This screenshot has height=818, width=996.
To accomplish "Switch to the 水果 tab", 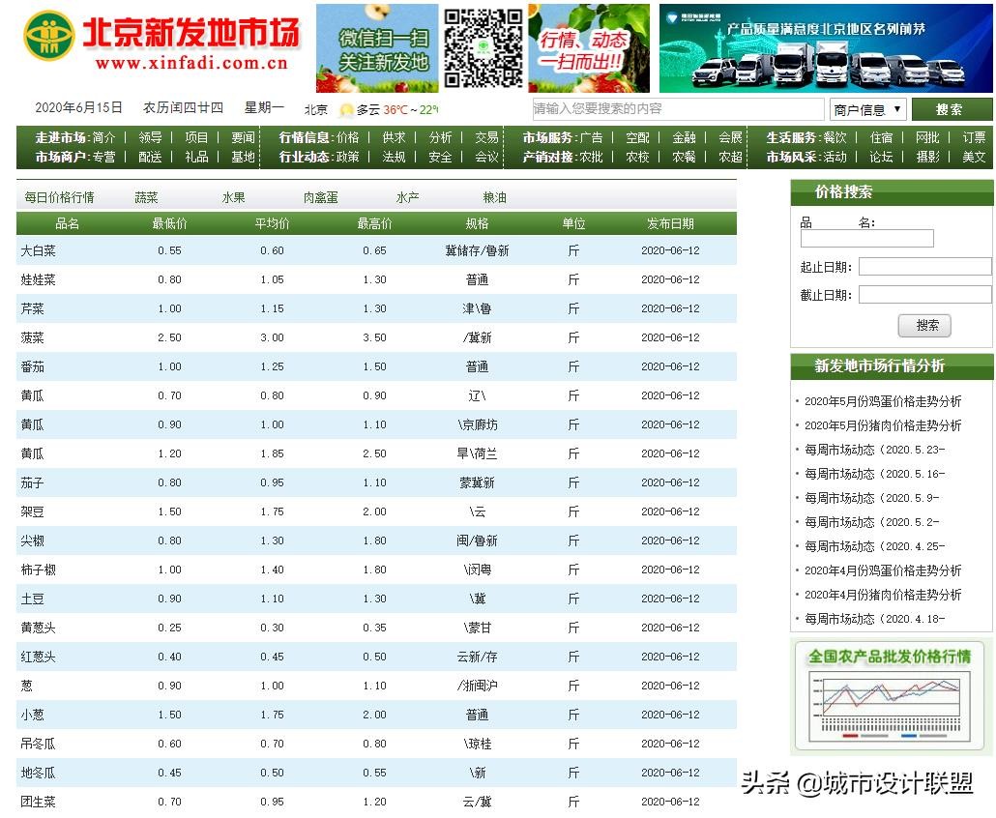I will tap(233, 197).
